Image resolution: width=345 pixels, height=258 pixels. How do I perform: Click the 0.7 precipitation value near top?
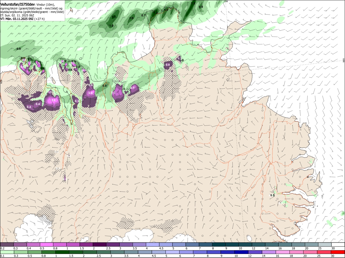click(x=143, y=15)
